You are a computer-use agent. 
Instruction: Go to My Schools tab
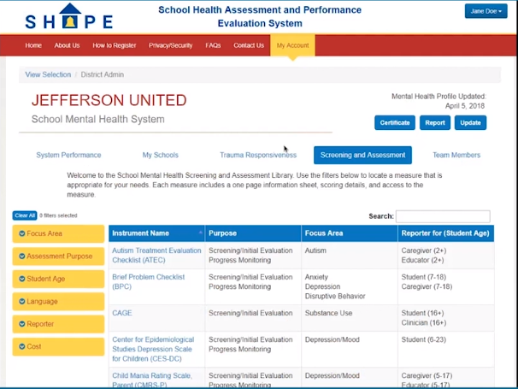161,155
